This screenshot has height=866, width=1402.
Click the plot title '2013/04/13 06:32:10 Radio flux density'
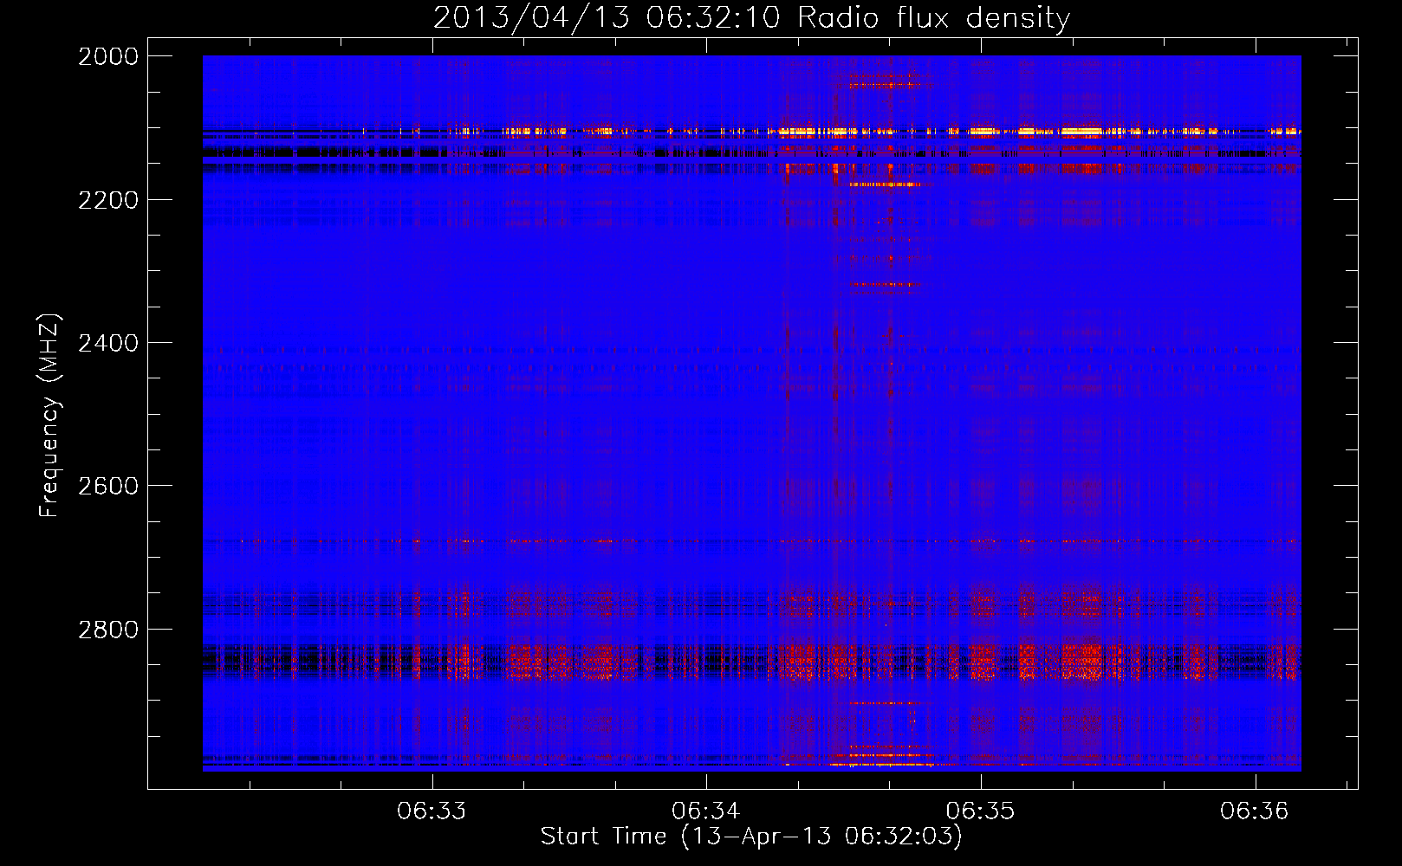point(751,18)
